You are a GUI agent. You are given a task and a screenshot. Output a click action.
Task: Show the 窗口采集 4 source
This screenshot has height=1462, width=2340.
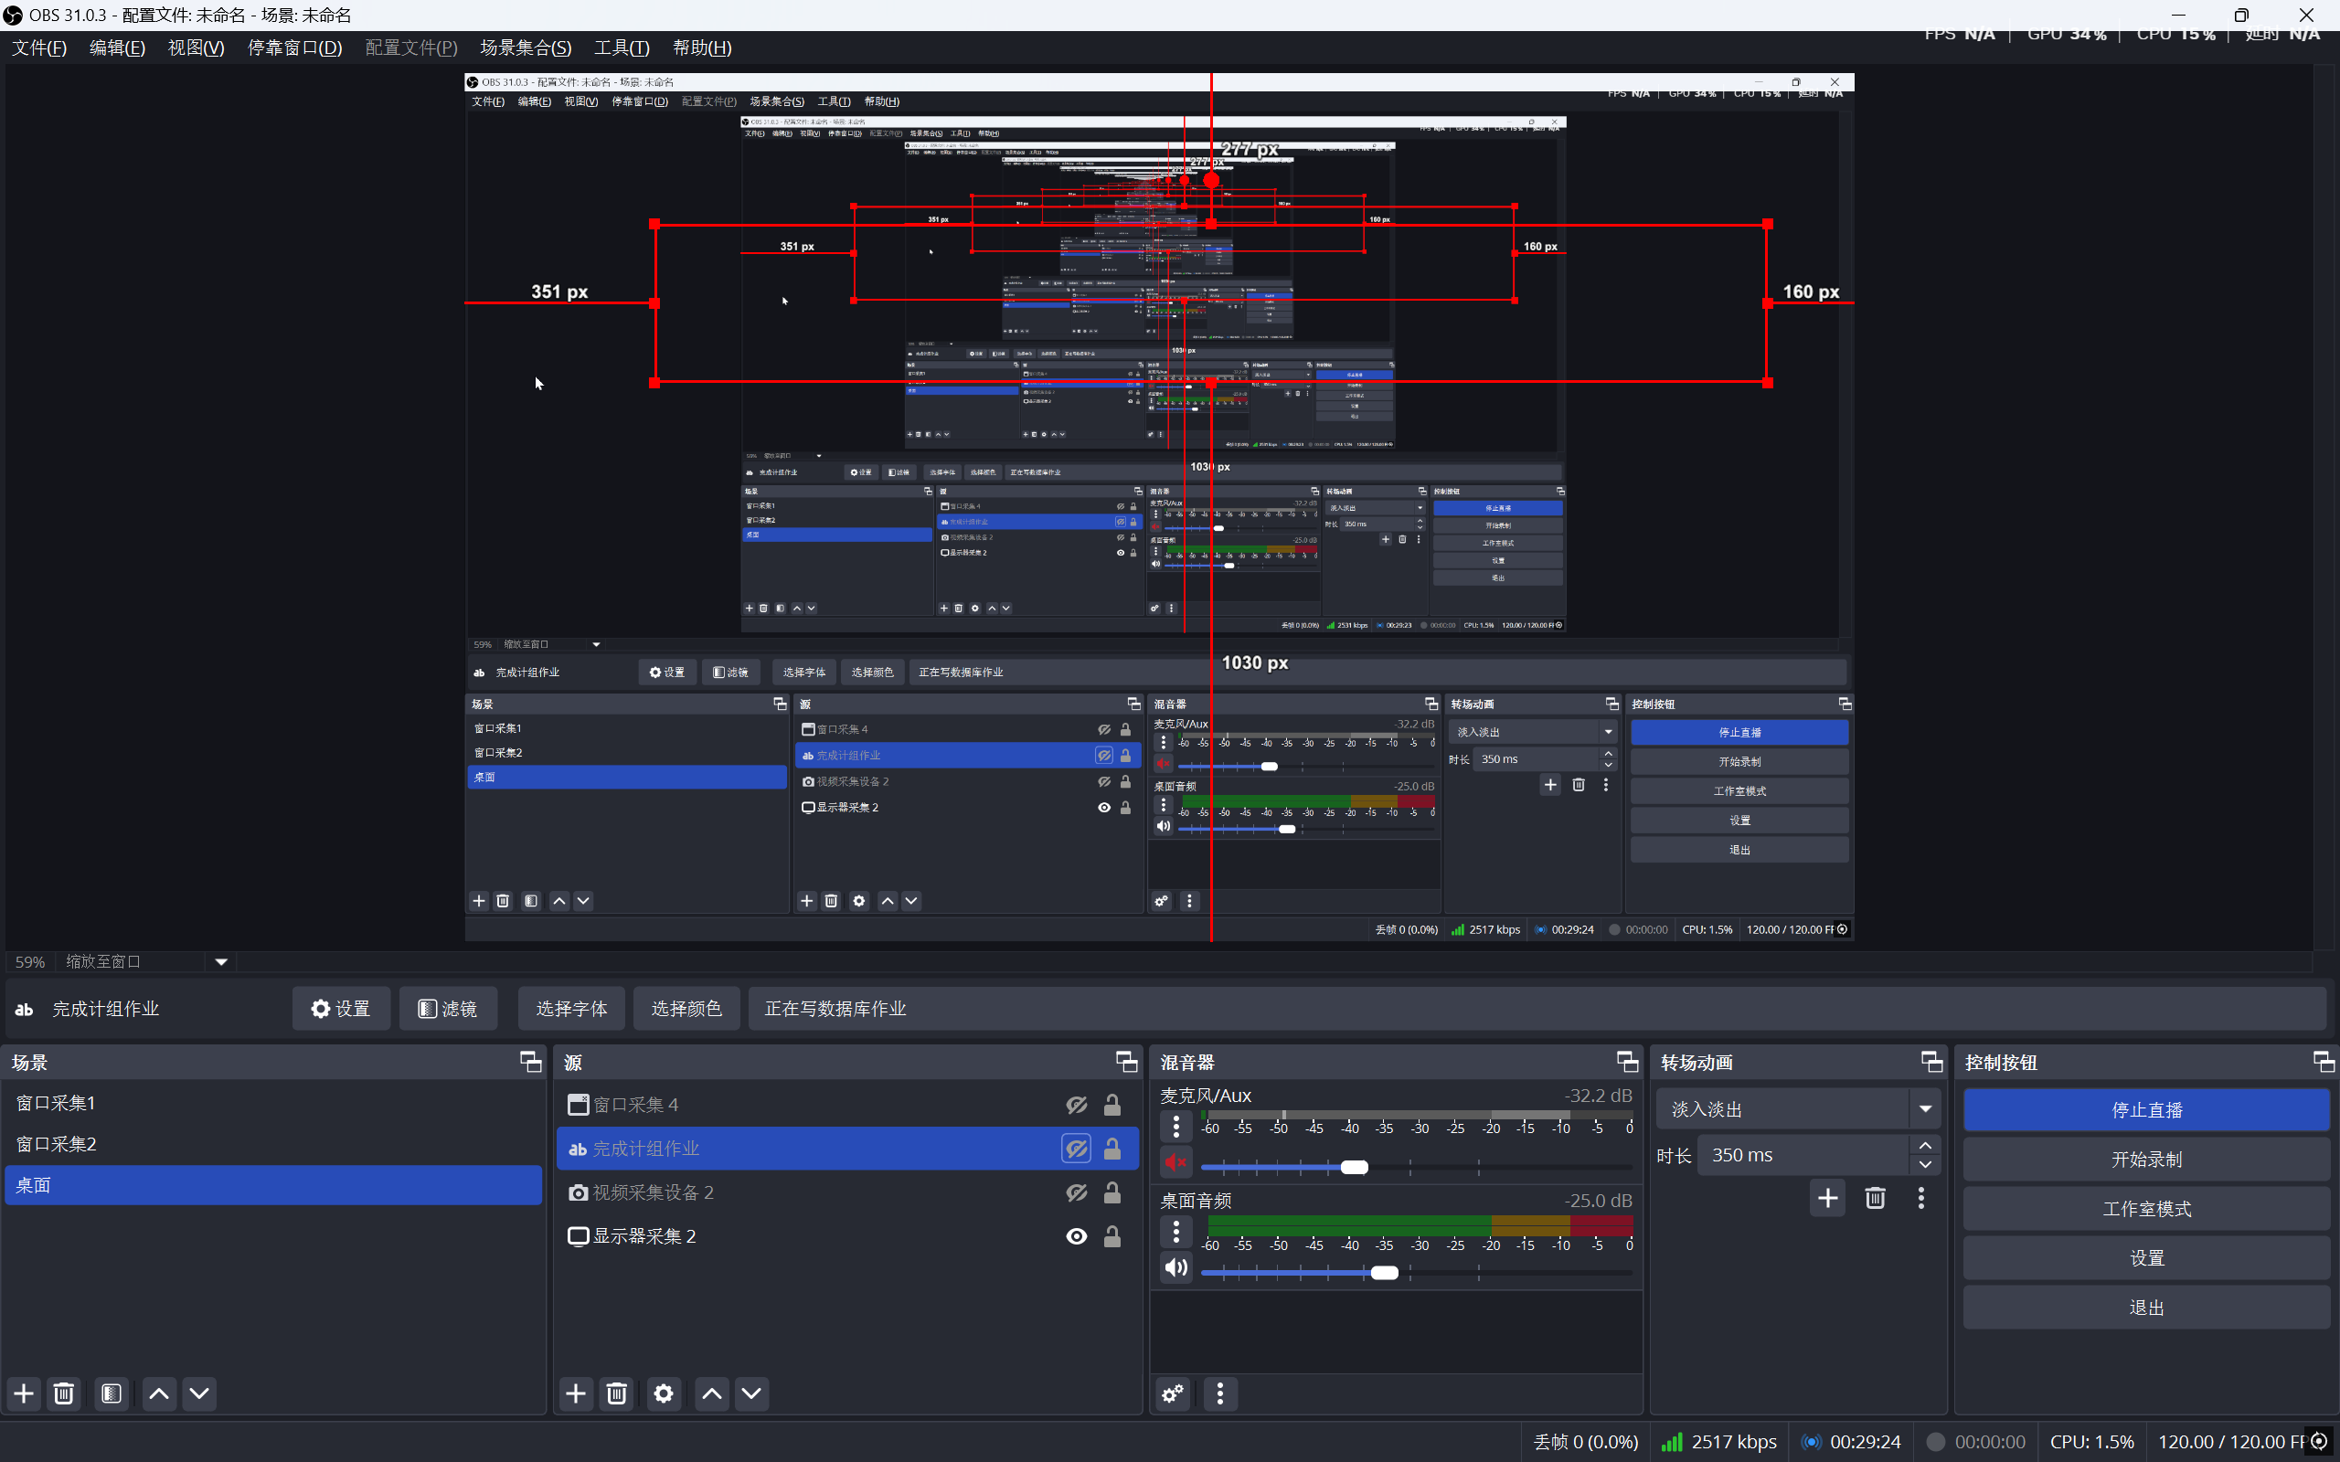(x=1076, y=1104)
